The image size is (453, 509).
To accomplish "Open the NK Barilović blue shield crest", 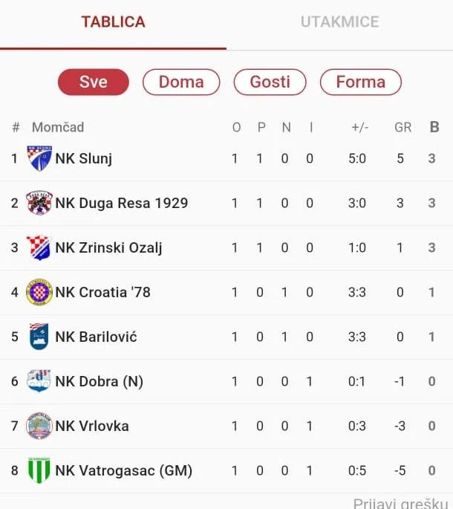I will point(39,337).
